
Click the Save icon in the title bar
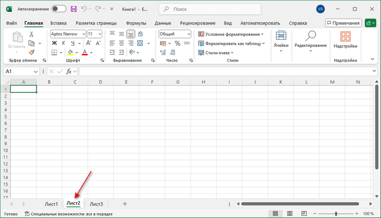pyautogui.click(x=71, y=9)
